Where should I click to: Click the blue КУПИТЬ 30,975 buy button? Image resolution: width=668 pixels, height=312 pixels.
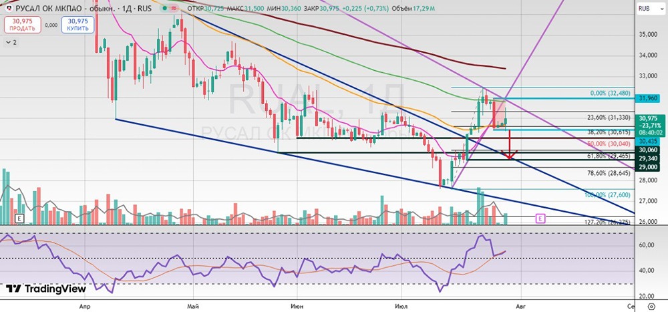pos(77,25)
